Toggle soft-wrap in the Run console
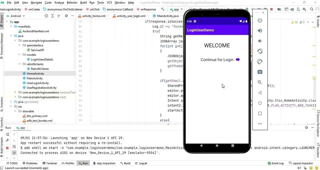Image resolution: width=320 pixels, height=170 pixels. (14, 147)
